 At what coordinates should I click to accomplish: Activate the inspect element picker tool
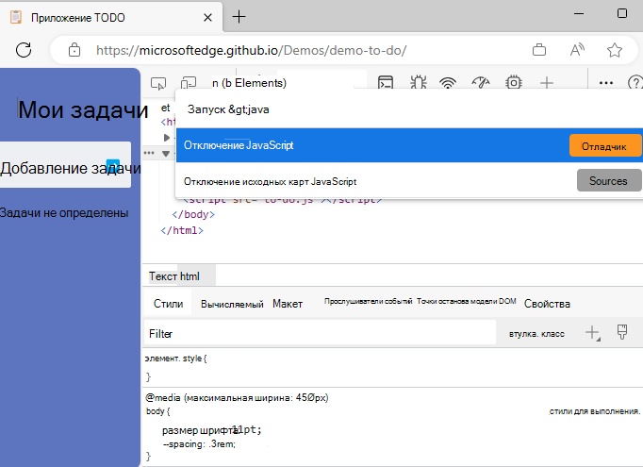click(158, 83)
